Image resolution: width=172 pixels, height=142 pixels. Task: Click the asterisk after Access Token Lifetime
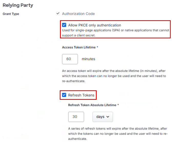coord(98,47)
